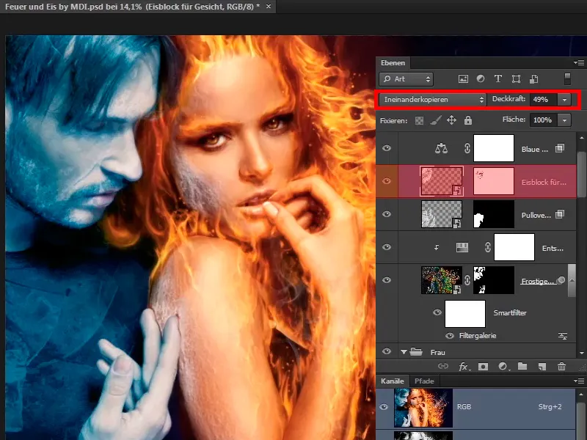587x440 pixels.
Task: Click the mask link icon on Blaue layer
Action: pyautogui.click(x=467, y=148)
